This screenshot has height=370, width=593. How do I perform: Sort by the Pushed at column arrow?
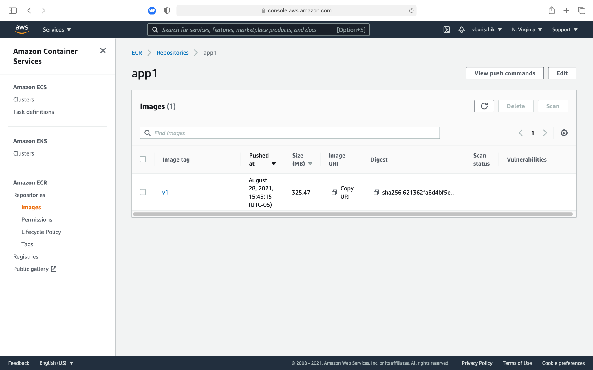point(274,164)
